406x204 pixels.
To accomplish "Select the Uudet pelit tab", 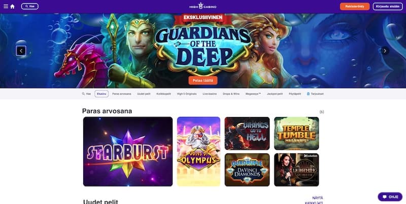I will pos(144,94).
